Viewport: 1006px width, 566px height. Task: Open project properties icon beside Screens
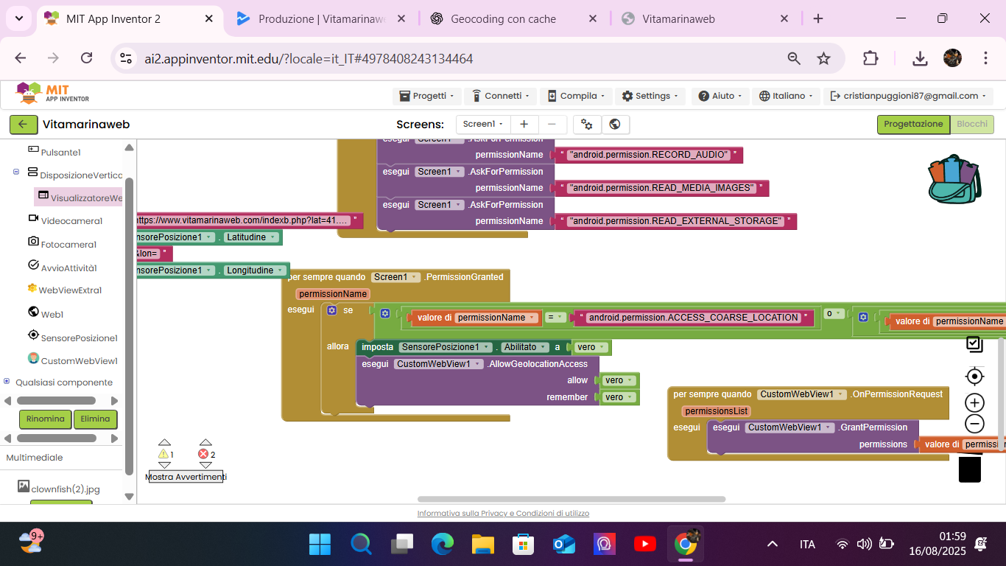(x=586, y=125)
